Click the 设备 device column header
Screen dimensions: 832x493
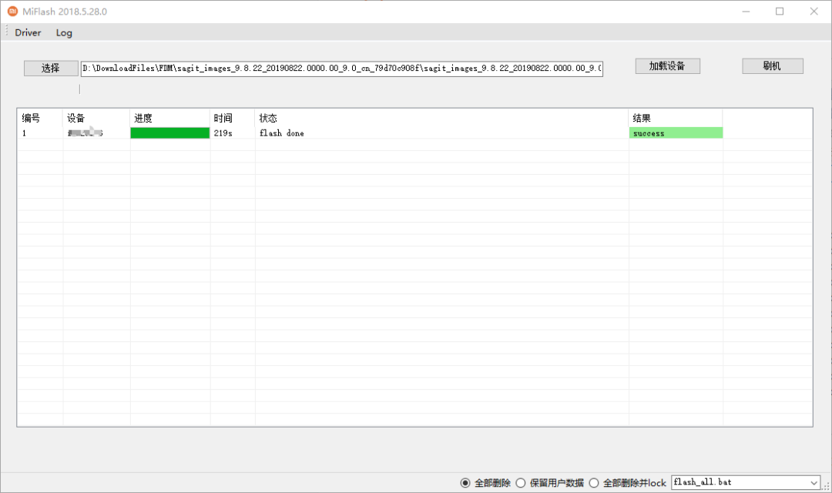tap(75, 118)
